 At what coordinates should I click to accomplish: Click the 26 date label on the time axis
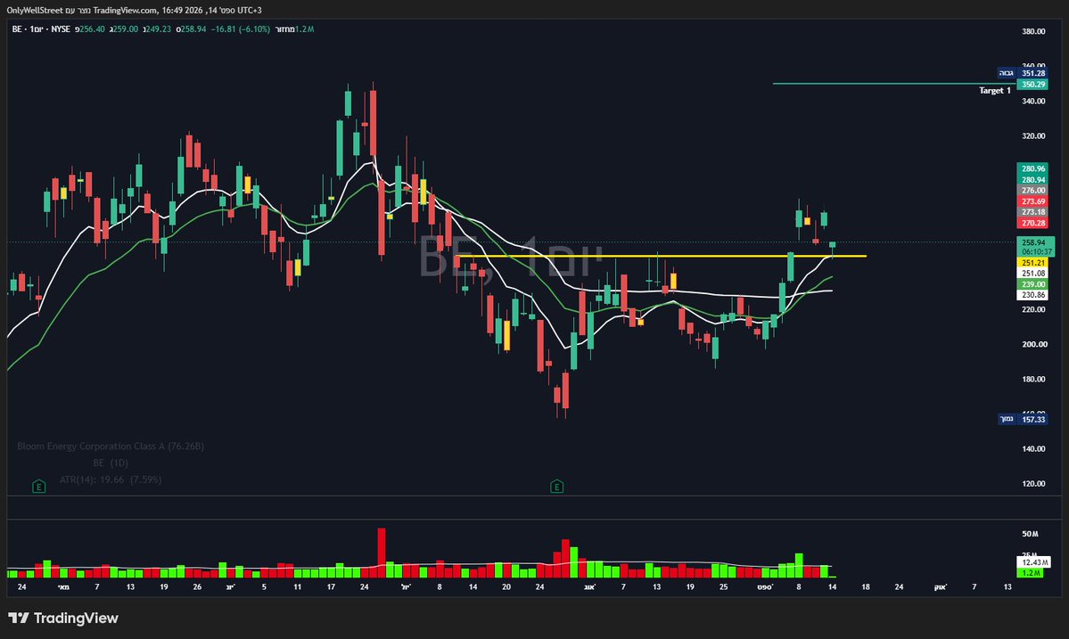click(197, 587)
